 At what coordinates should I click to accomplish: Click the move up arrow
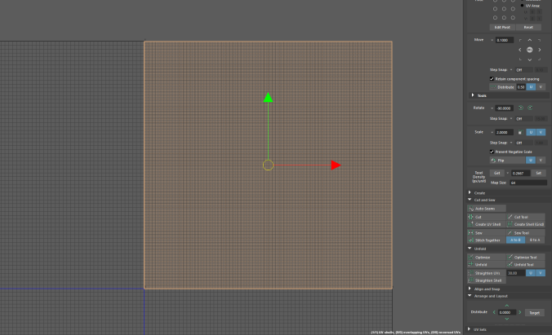point(529,40)
